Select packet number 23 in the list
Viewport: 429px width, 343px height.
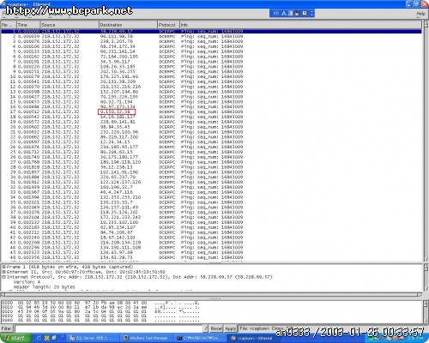click(x=211, y=141)
